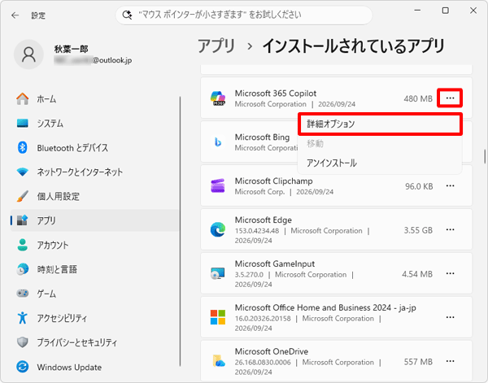488x383 pixels.
Task: Open ネットワークとインターネット settings
Action: click(x=95, y=172)
